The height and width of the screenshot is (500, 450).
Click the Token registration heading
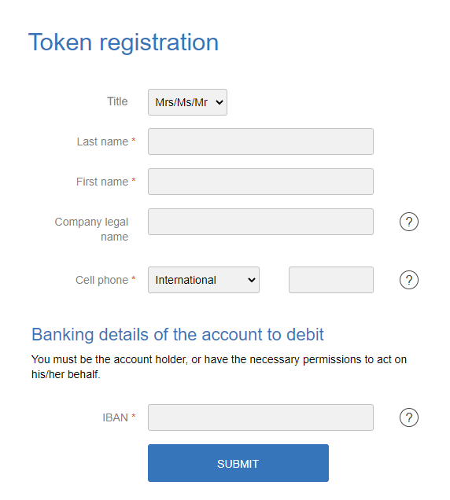pyautogui.click(x=124, y=42)
